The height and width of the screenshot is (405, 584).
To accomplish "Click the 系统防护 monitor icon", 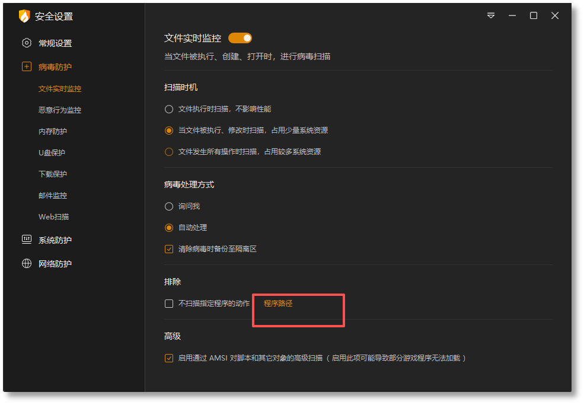I will click(x=27, y=240).
